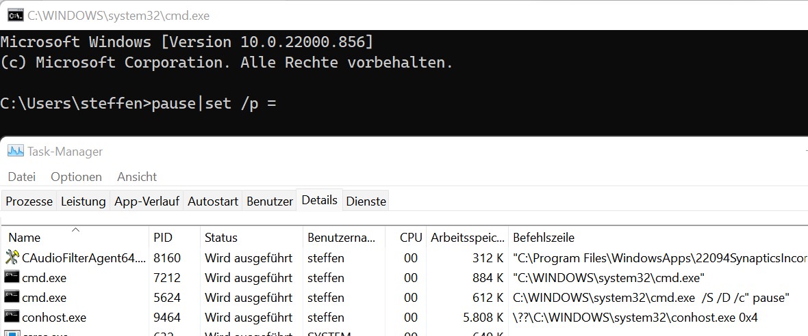Click PID value 8160
This screenshot has width=808, height=336.
click(x=167, y=257)
